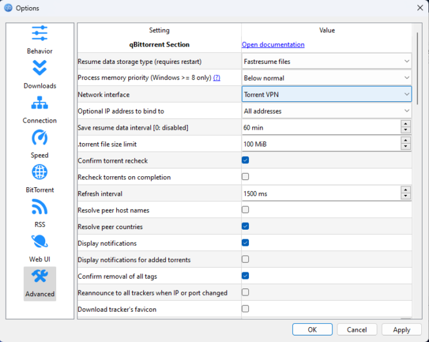This screenshot has height=342, width=429.
Task: Select the Advanced tools icon
Action: (x=39, y=276)
